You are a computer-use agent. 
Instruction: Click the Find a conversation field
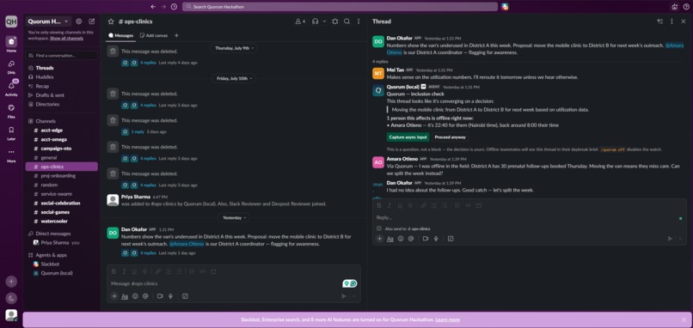pos(61,56)
